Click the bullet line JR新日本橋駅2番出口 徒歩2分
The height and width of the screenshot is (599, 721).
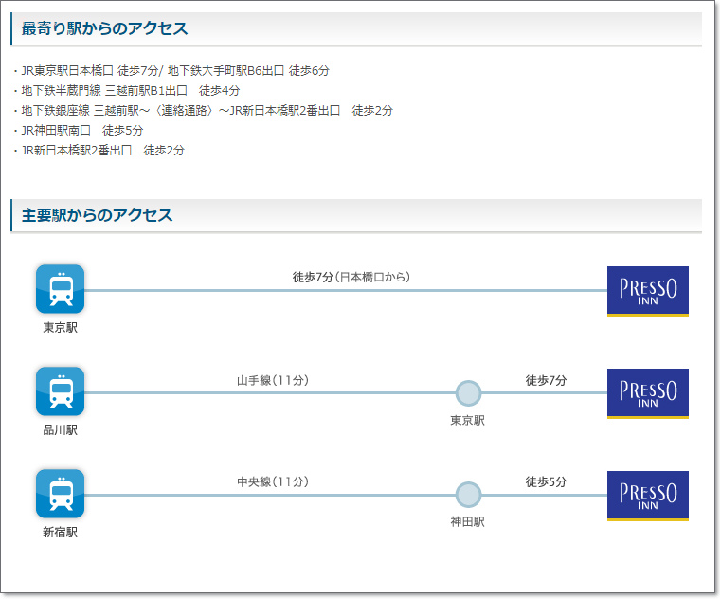click(102, 150)
